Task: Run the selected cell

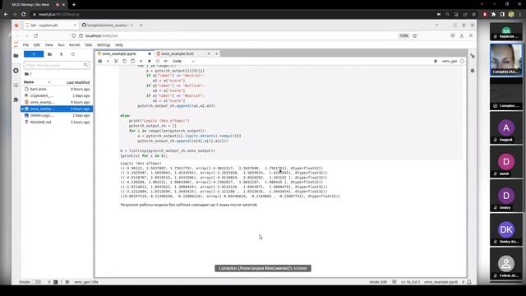Action: click(141, 61)
